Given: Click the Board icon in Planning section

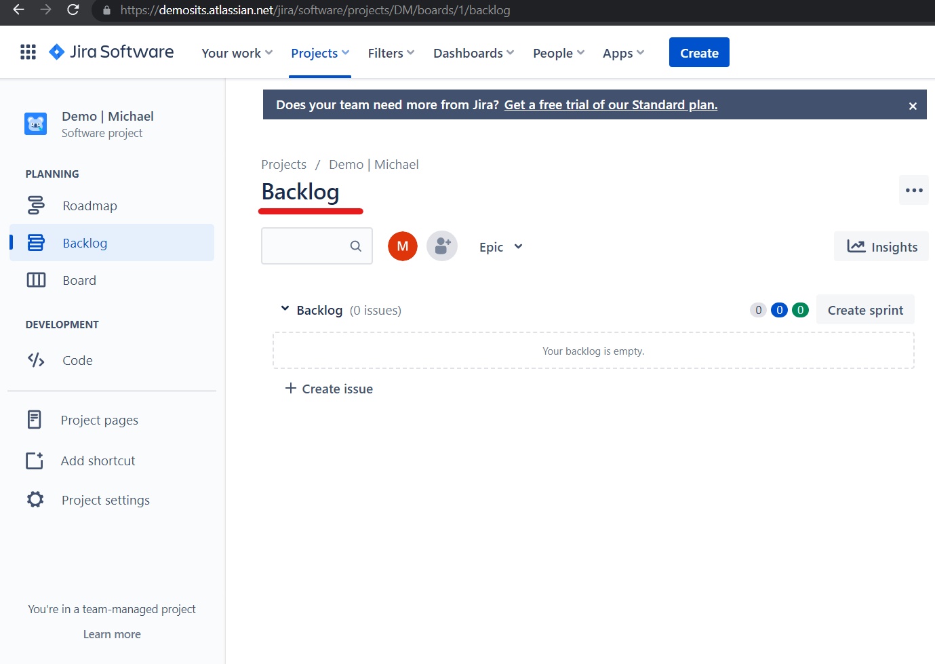Looking at the screenshot, I should (x=35, y=279).
